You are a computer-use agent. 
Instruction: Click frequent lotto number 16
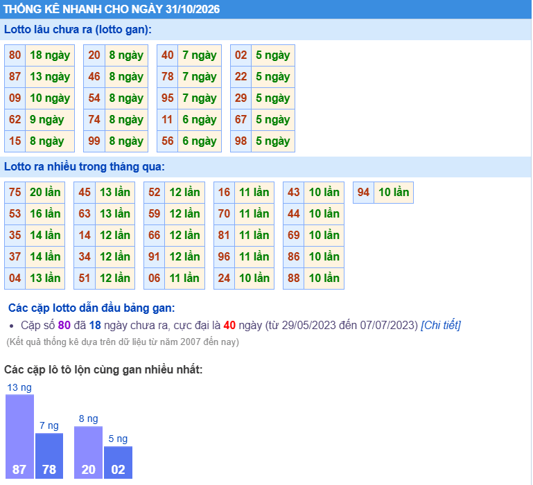click(224, 193)
